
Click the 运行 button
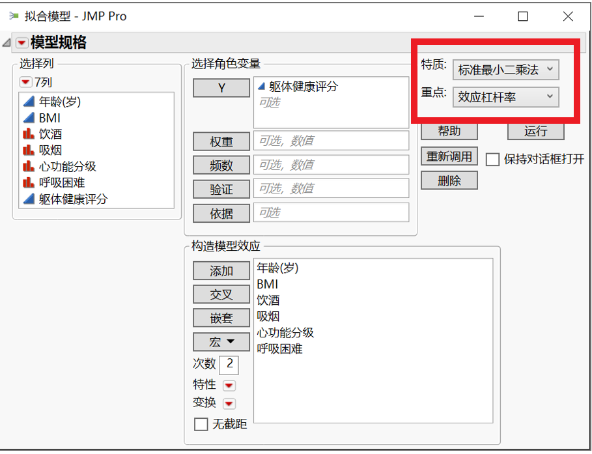point(535,131)
